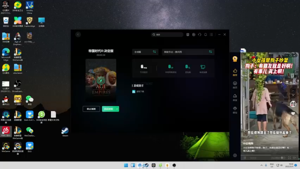This screenshot has width=300, height=169.
Task: Click the green lightning boost badge on the cover
Action: [x=101, y=80]
